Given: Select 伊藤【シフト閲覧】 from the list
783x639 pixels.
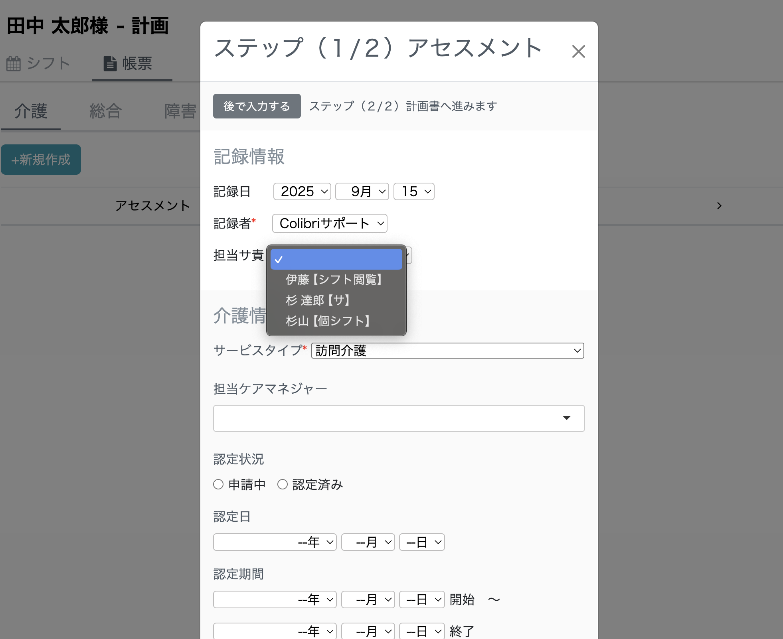Looking at the screenshot, I should (334, 280).
